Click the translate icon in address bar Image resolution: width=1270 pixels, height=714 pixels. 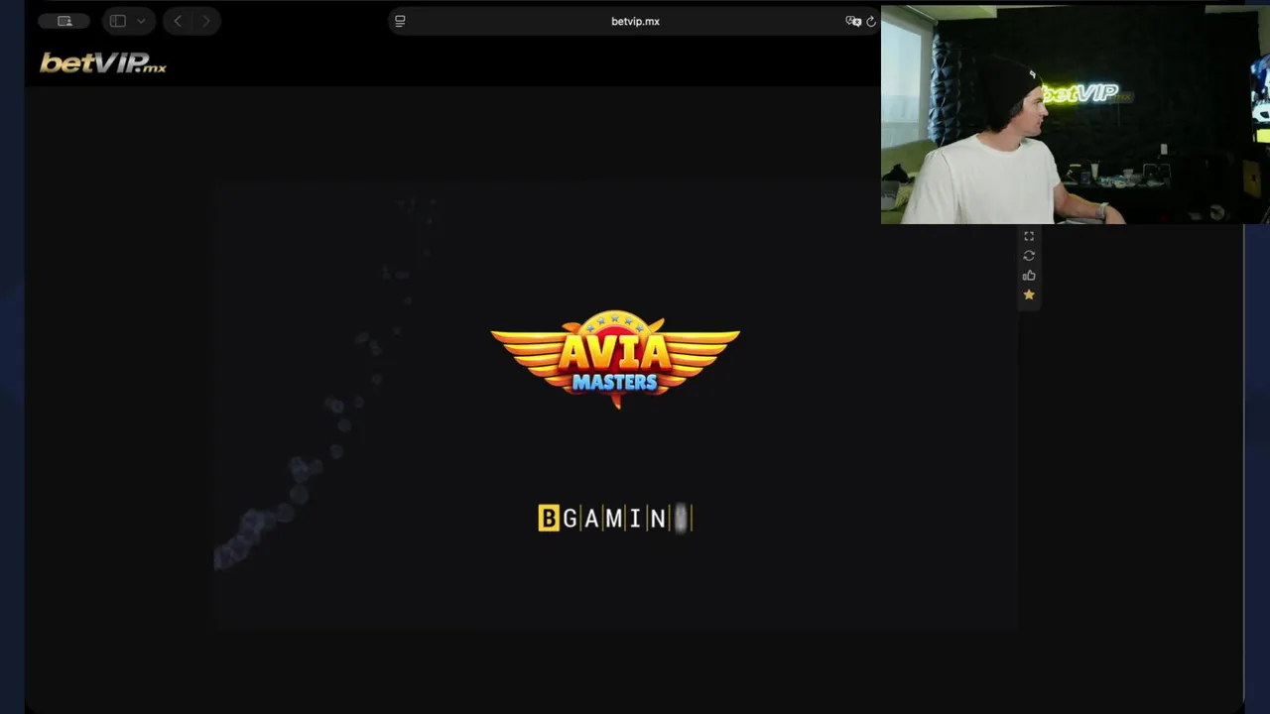pyautogui.click(x=853, y=21)
